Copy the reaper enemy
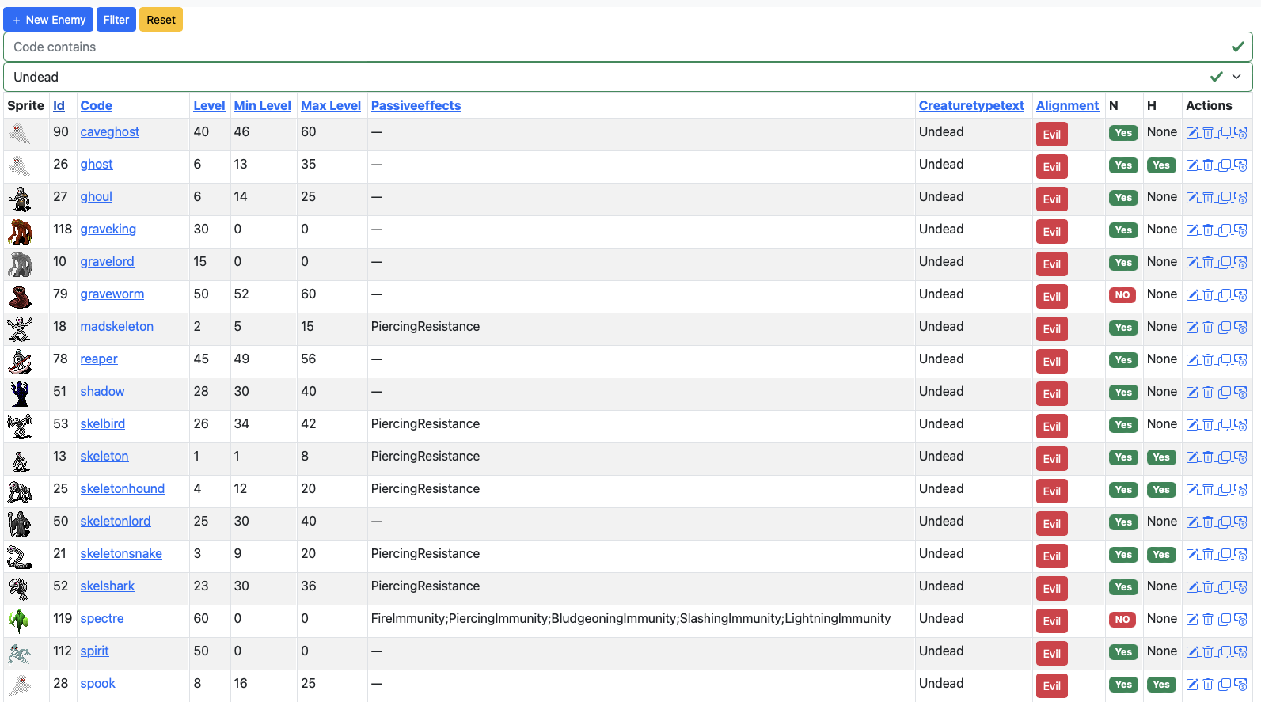Screen dimensions: 1261x702 1224,360
